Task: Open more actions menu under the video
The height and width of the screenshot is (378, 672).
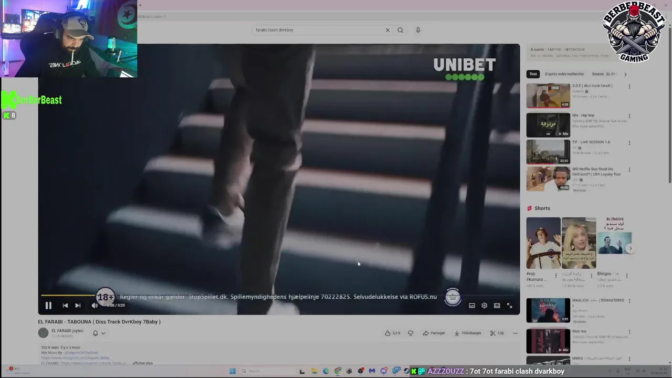Action: (515, 333)
